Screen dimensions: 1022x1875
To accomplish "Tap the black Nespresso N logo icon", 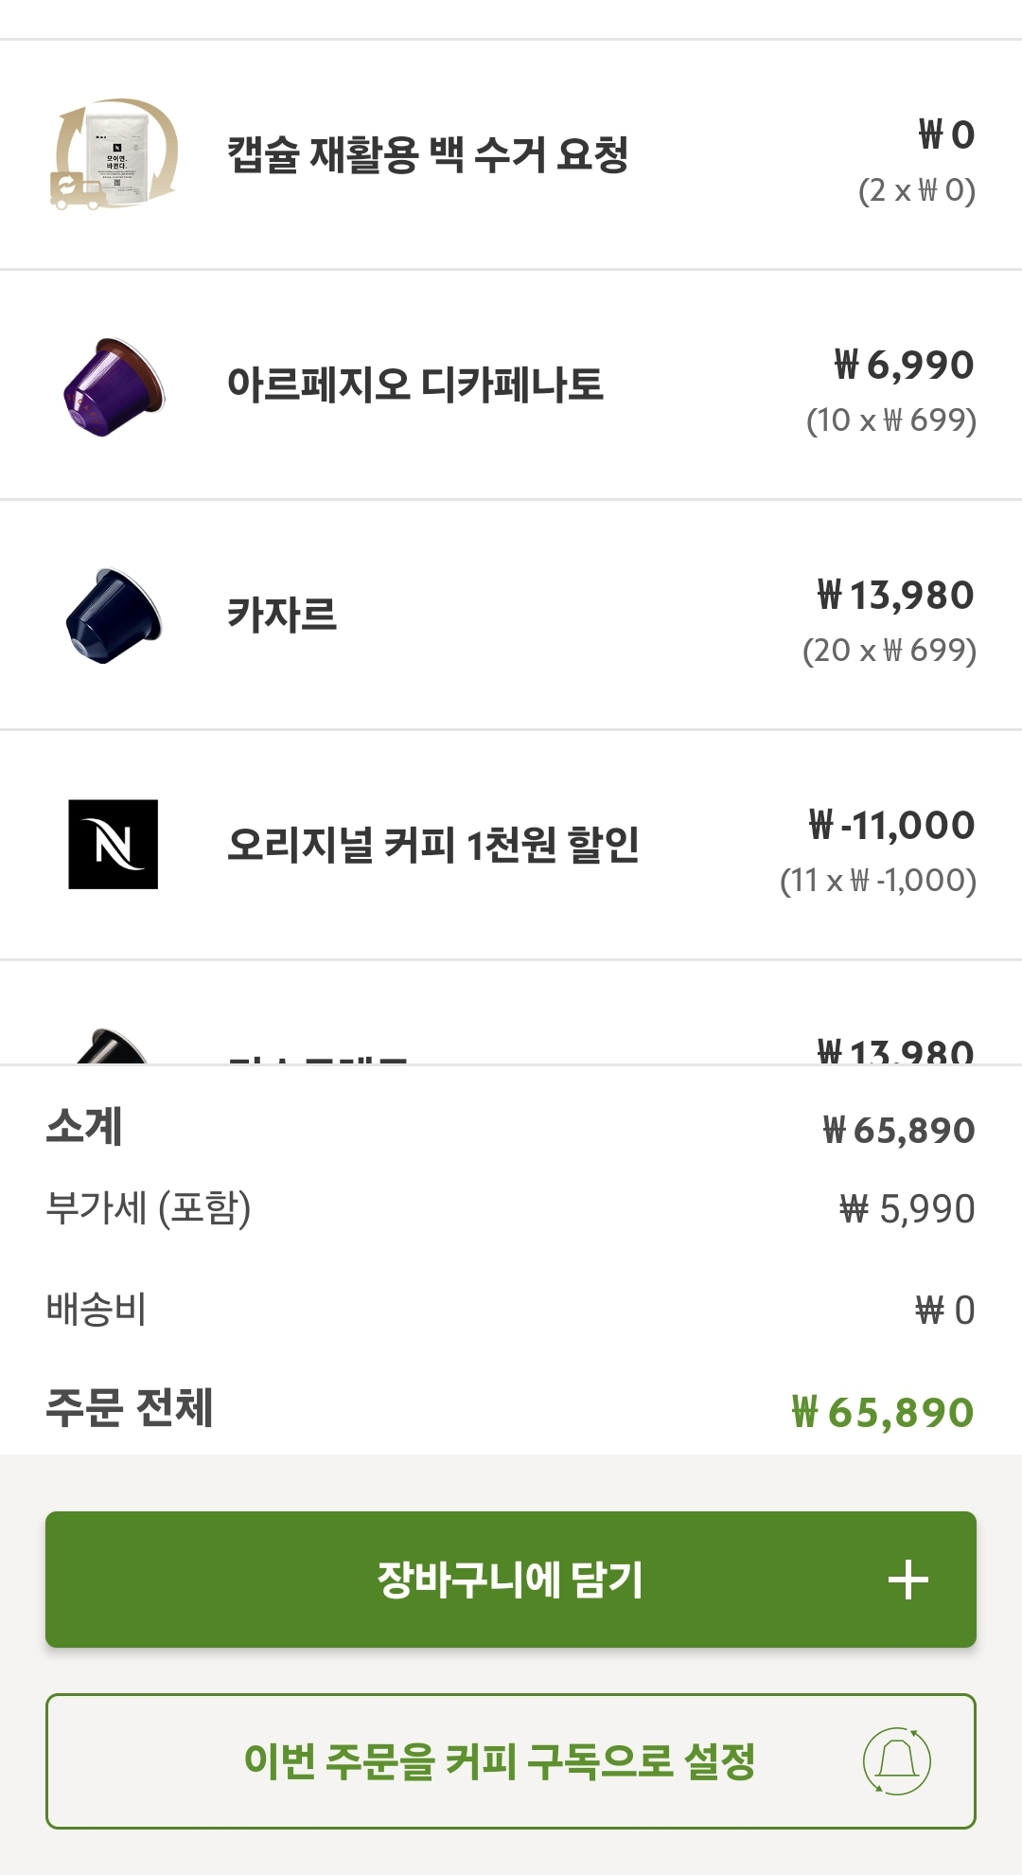I will point(114,845).
